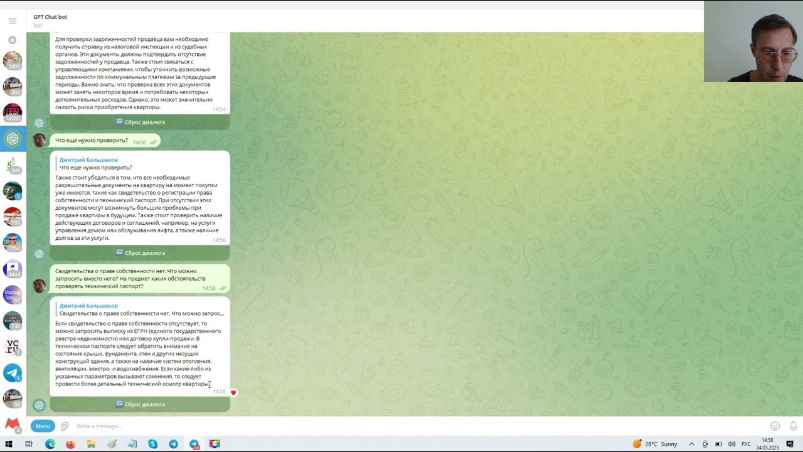Click the user avatar beside the 14:58 sent message
This screenshot has height=452, width=803.
(x=39, y=286)
